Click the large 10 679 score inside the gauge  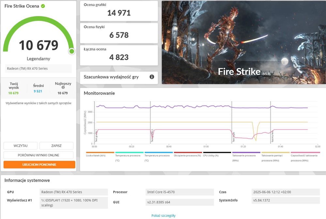click(x=39, y=45)
